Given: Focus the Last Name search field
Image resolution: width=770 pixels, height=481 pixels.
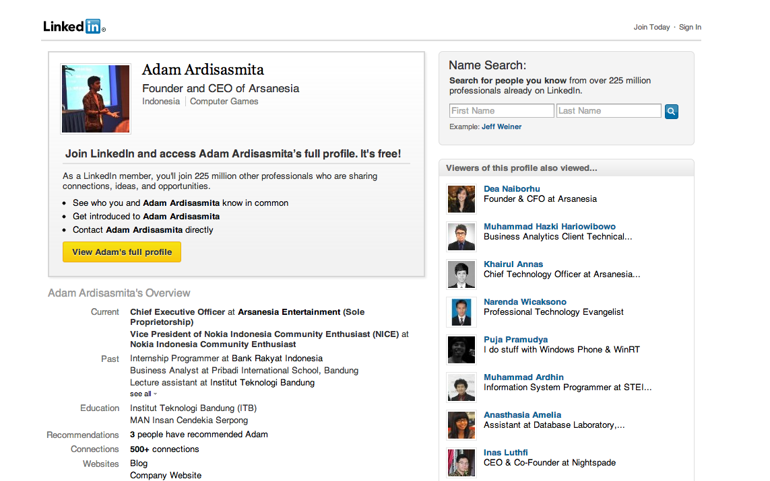Looking at the screenshot, I should [x=608, y=111].
